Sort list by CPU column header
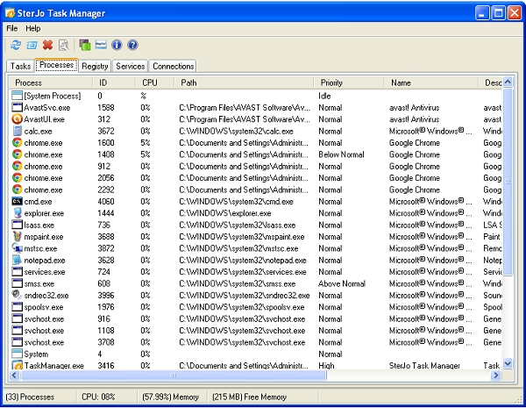 151,82
